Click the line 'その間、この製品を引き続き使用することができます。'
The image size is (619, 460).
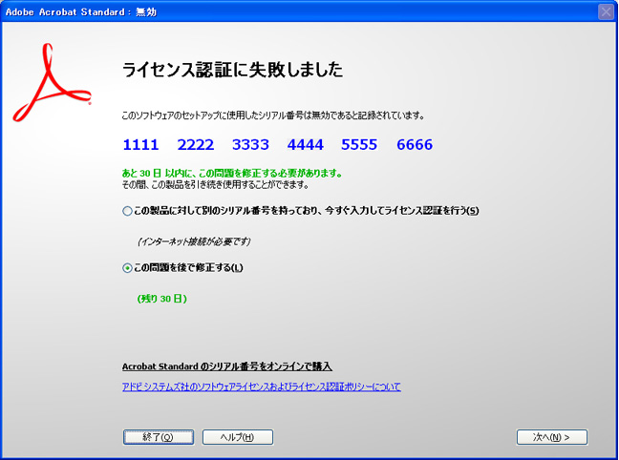[x=216, y=184]
